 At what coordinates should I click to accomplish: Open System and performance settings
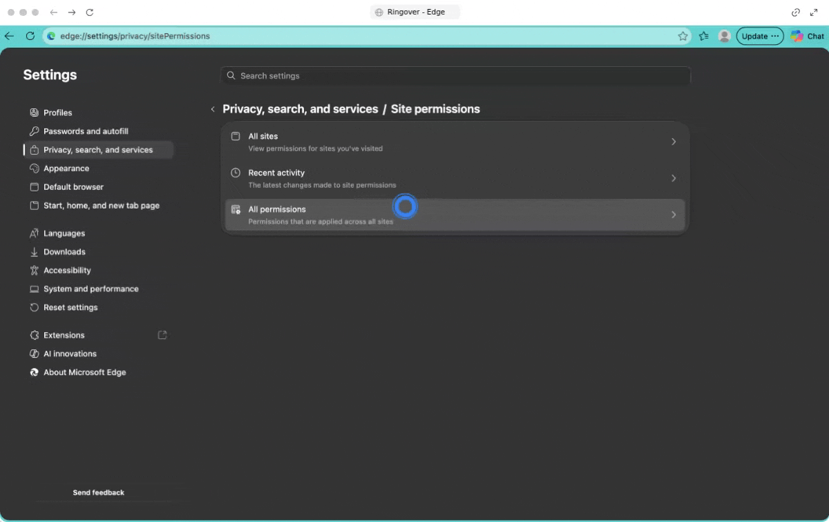90,289
